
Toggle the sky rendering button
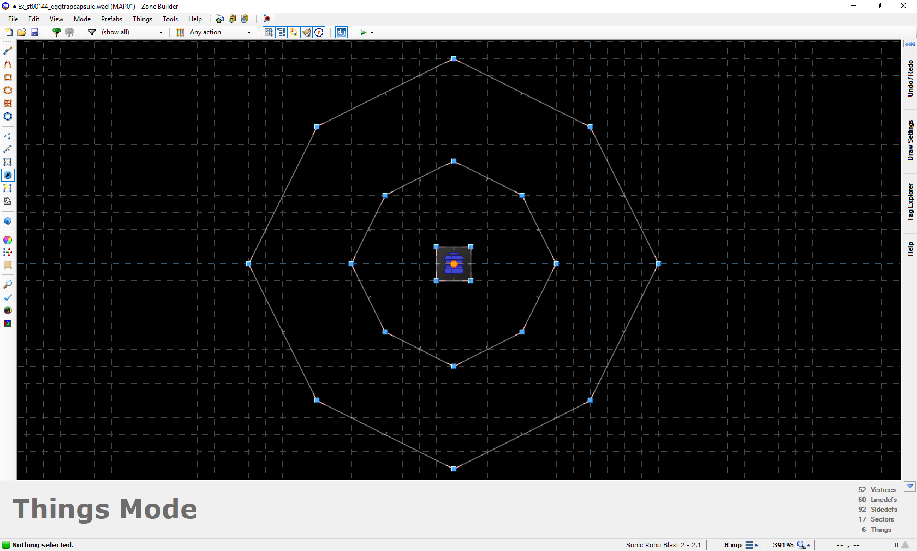(341, 32)
